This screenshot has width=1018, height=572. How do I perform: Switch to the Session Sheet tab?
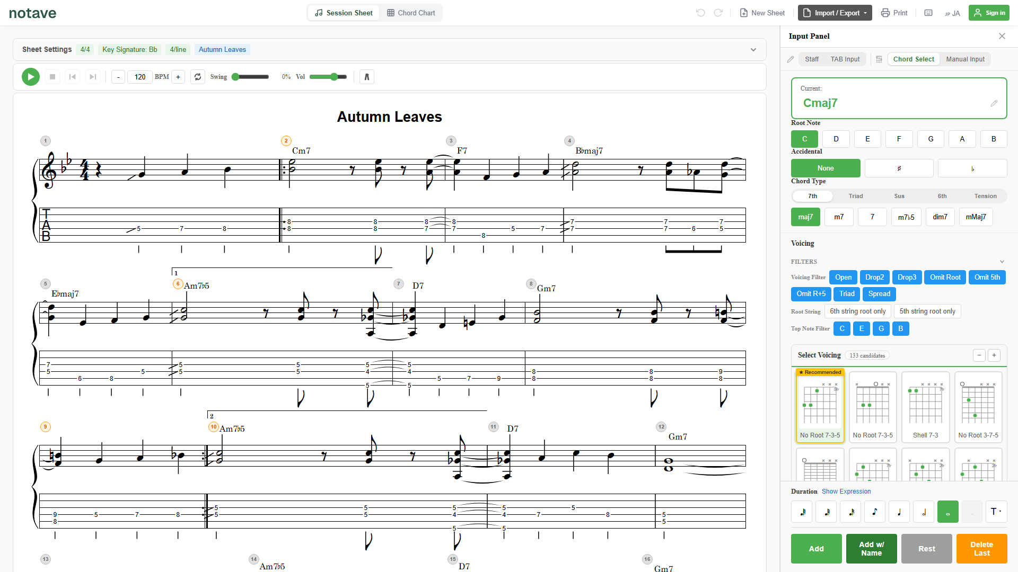click(x=344, y=13)
